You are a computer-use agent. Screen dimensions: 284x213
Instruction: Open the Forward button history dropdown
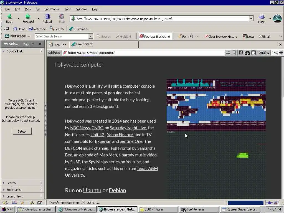[x=38, y=19]
